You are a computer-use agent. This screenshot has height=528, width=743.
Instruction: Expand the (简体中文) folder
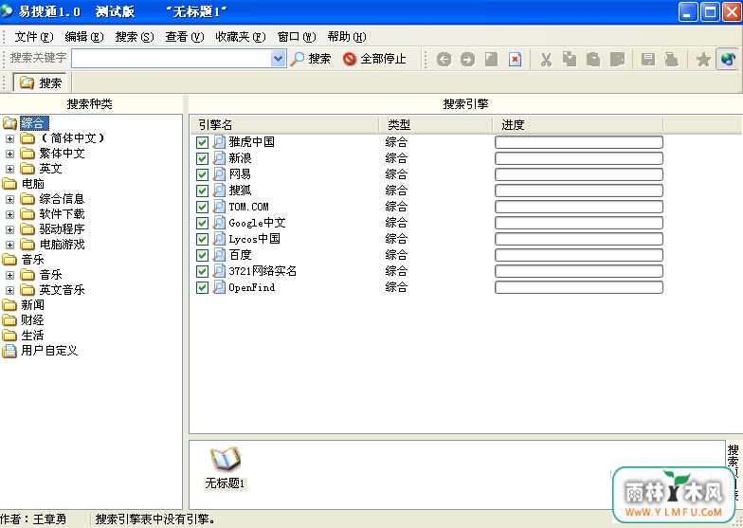click(9, 138)
